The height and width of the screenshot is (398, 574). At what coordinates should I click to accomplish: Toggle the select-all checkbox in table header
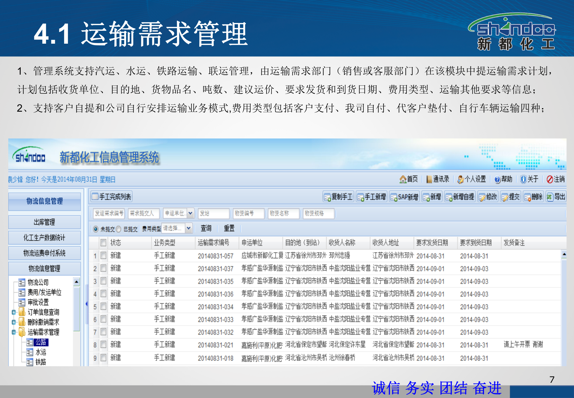point(103,243)
